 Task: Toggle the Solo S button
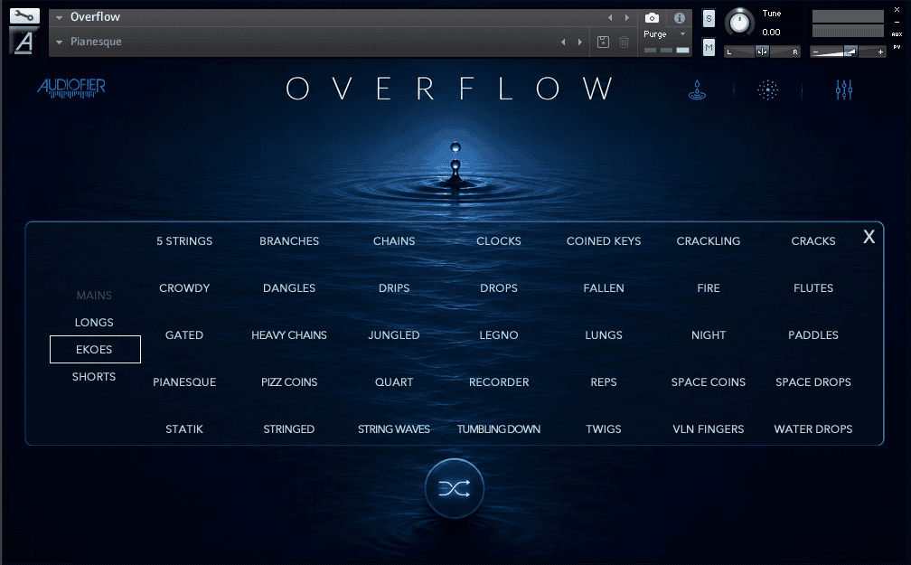(x=709, y=19)
